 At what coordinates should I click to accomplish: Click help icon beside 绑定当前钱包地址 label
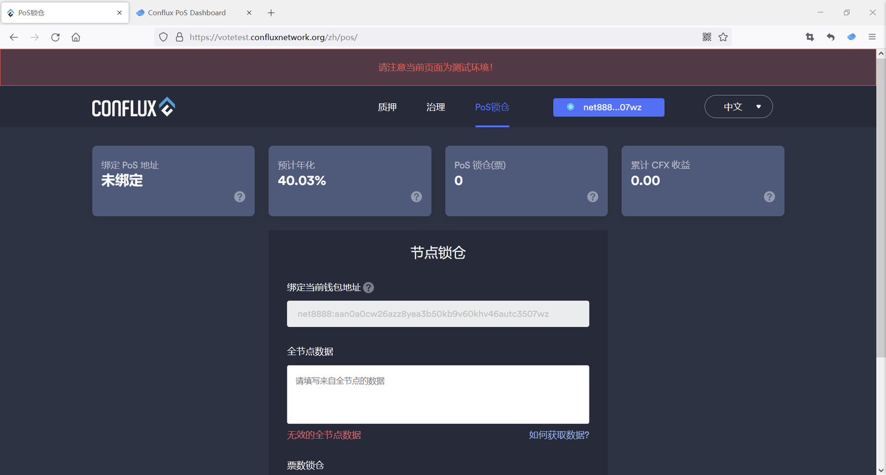pos(369,288)
